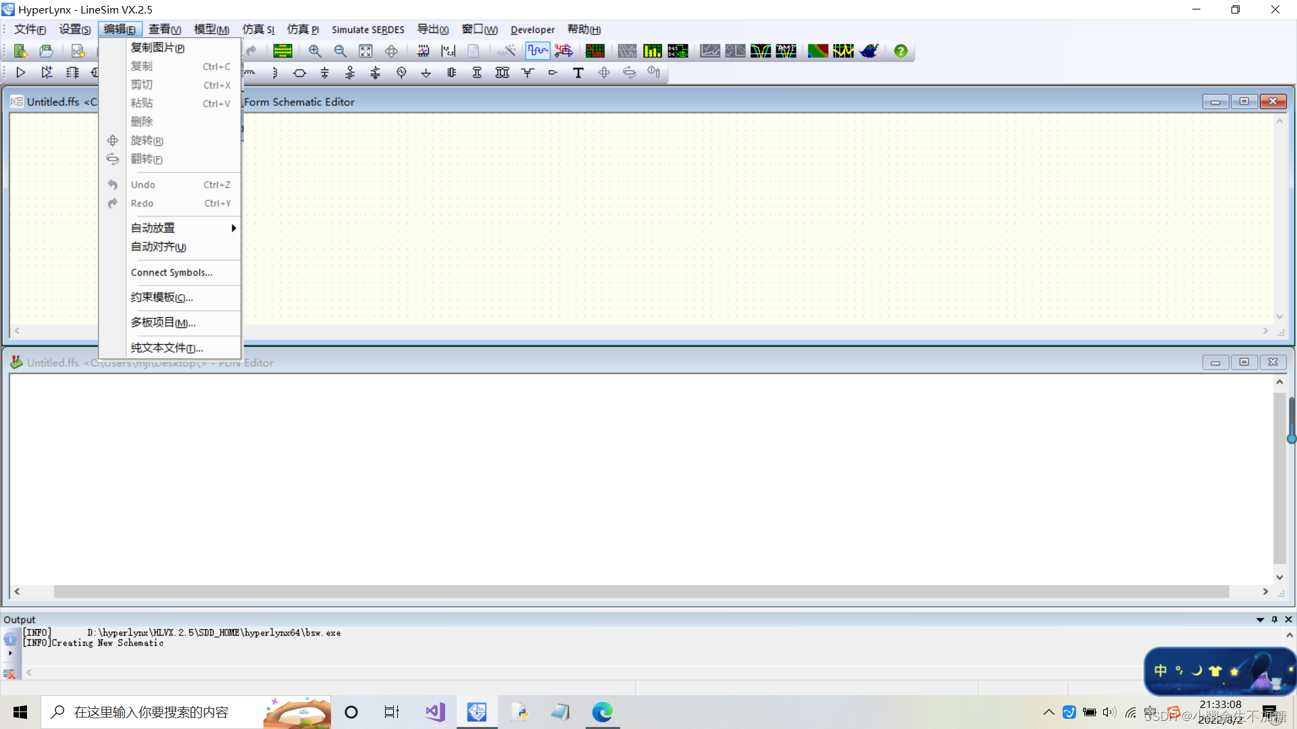1297x729 pixels.
Task: Pin the Output panel
Action: coord(1275,620)
